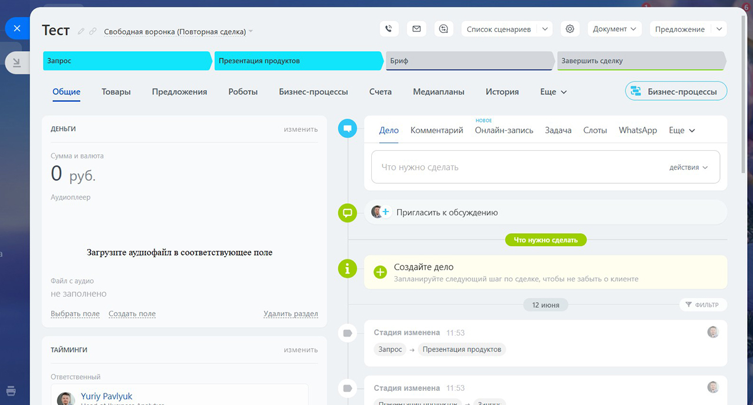Open действия dropdown in the activity field

[688, 167]
